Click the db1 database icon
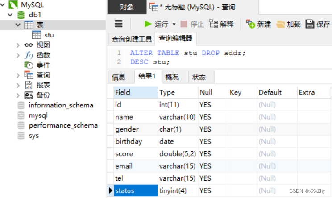This screenshot has height=198, width=332. click(21, 15)
